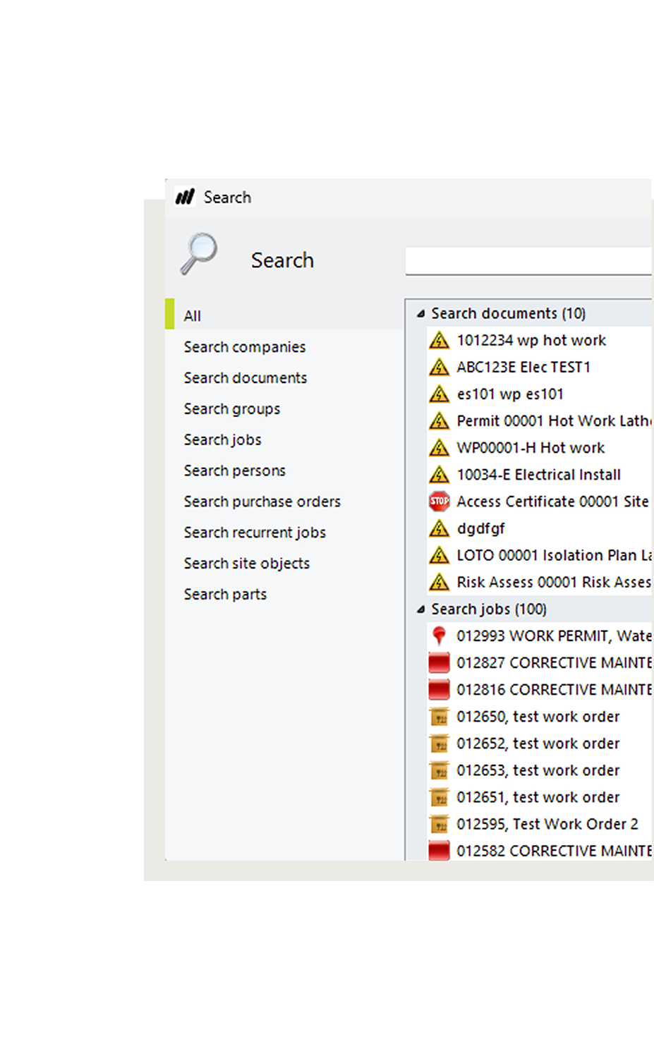Click the hazard icon beside 1012234 wp hot work

[x=439, y=340]
